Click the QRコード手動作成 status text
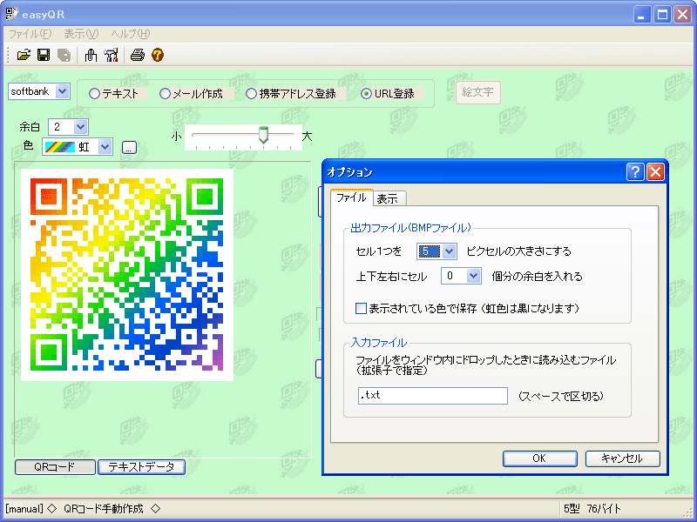 (x=104, y=509)
